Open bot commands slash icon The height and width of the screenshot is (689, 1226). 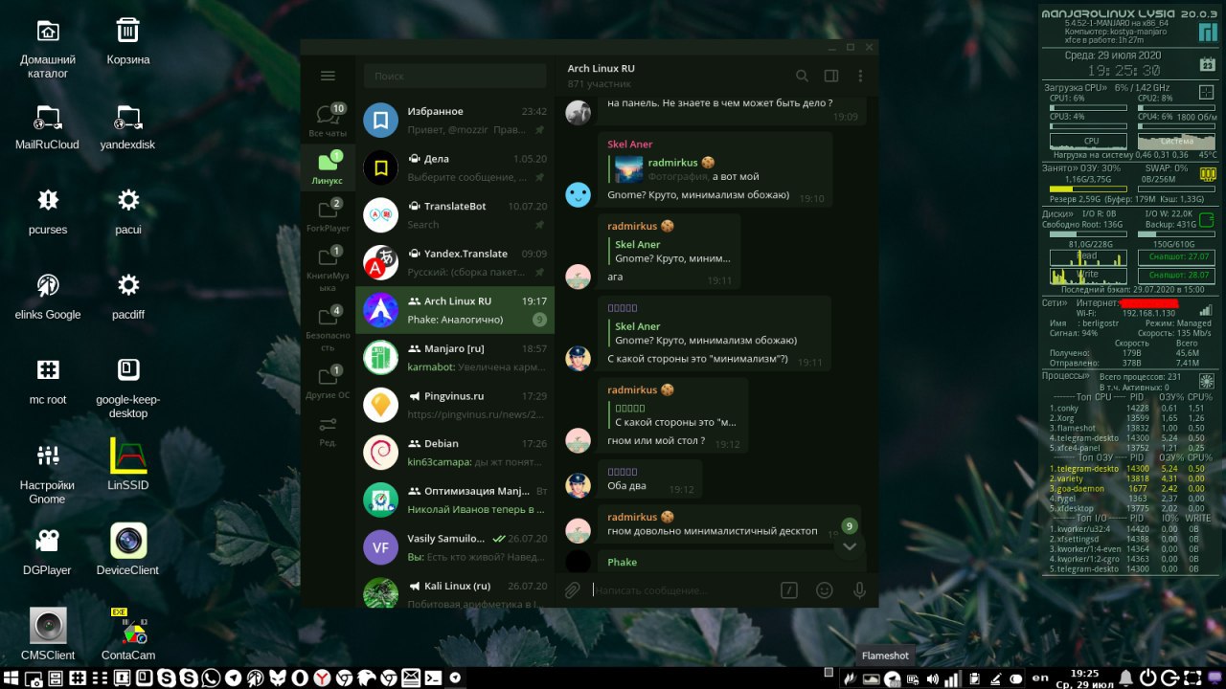(788, 590)
